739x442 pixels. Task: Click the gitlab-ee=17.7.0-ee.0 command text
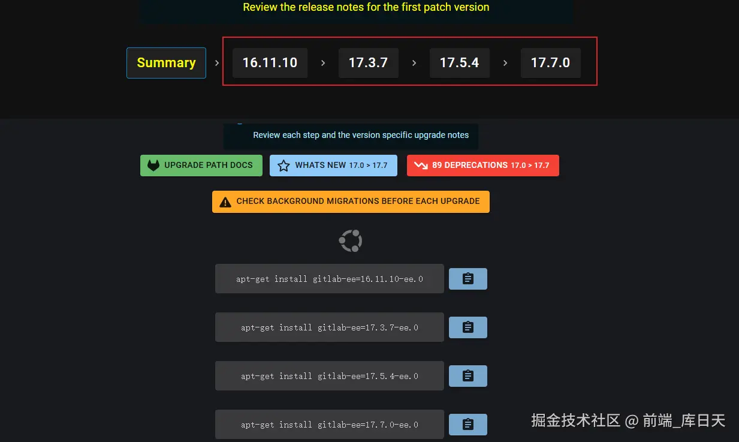(x=330, y=425)
